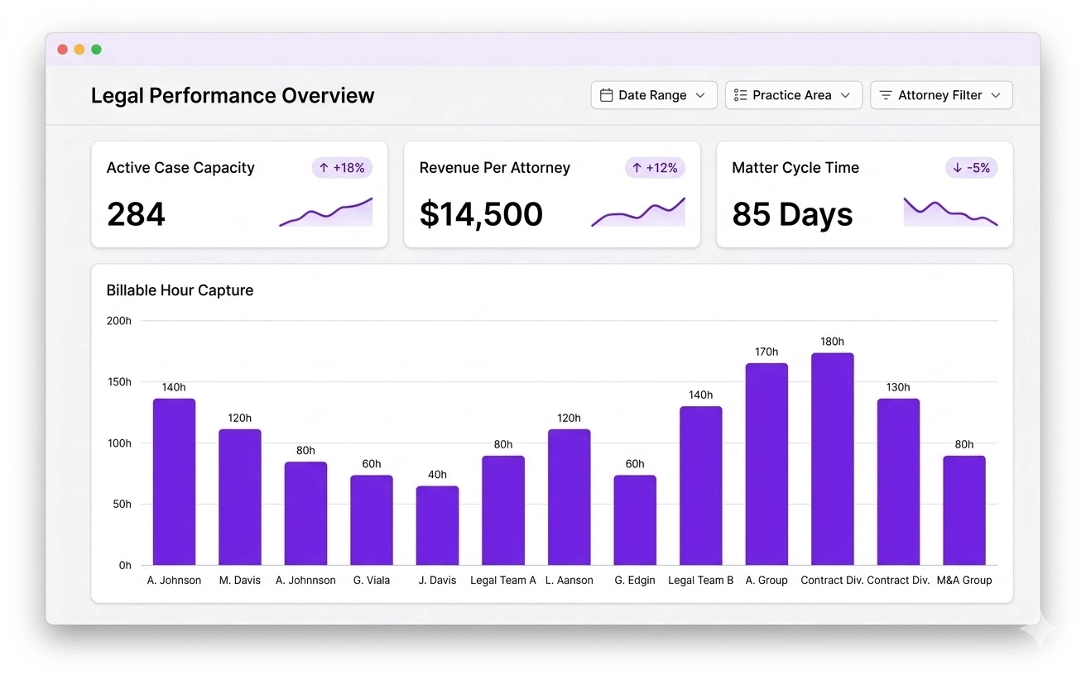Click the calendar icon in Date Range
The height and width of the screenshot is (675, 1086).
(x=606, y=95)
